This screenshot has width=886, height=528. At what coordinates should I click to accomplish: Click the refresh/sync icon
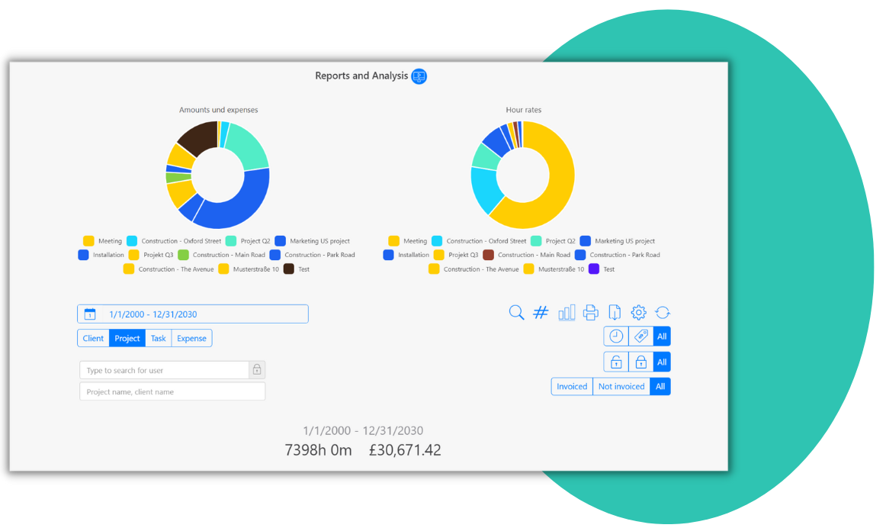tap(663, 312)
